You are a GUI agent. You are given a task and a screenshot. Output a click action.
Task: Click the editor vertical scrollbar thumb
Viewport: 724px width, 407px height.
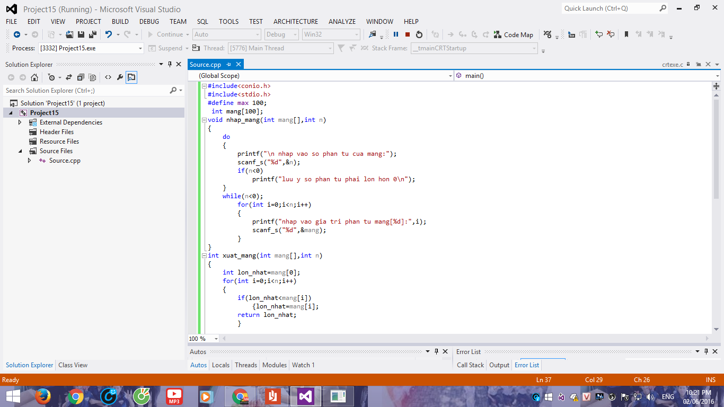coord(716,148)
